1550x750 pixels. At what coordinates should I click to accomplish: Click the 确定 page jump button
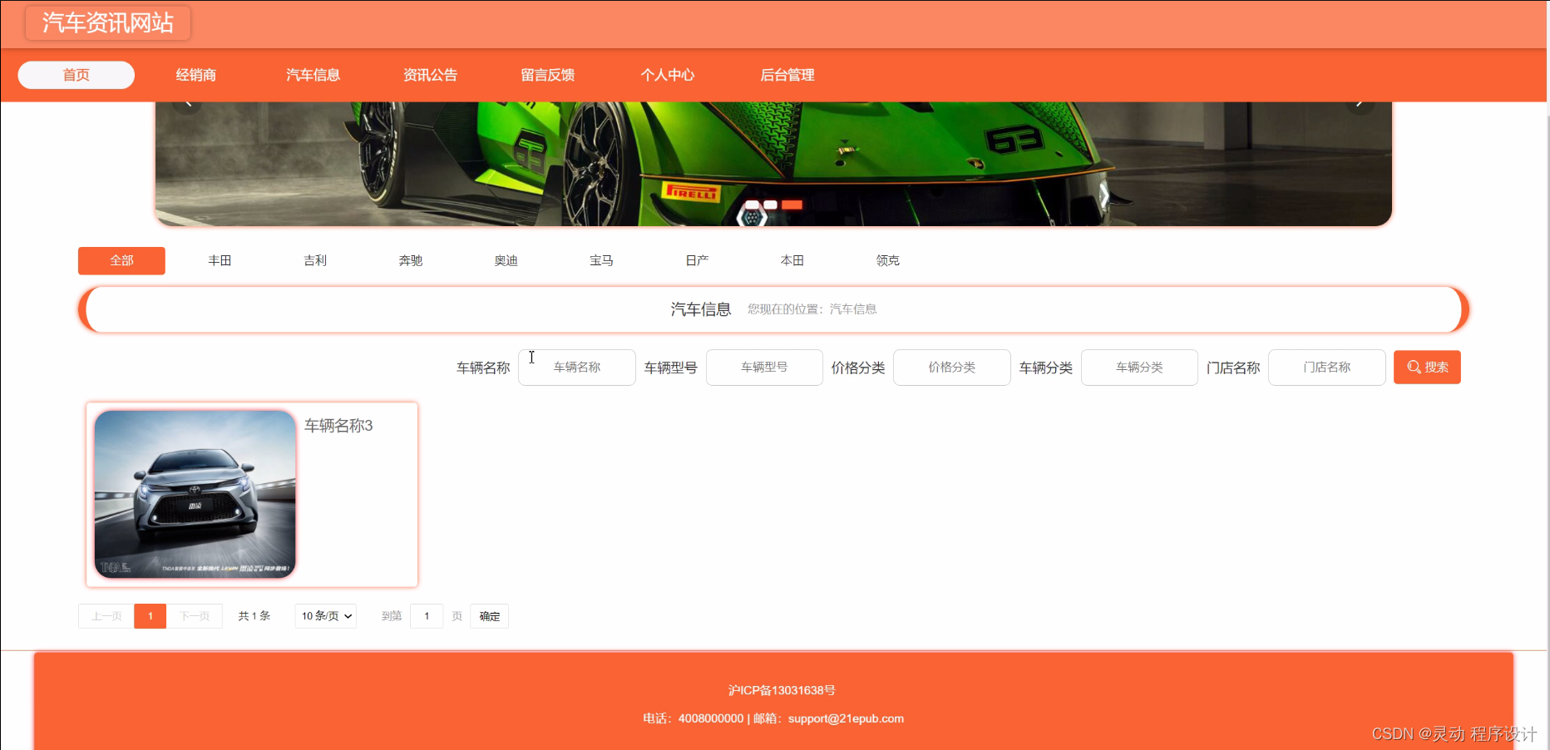click(x=490, y=616)
